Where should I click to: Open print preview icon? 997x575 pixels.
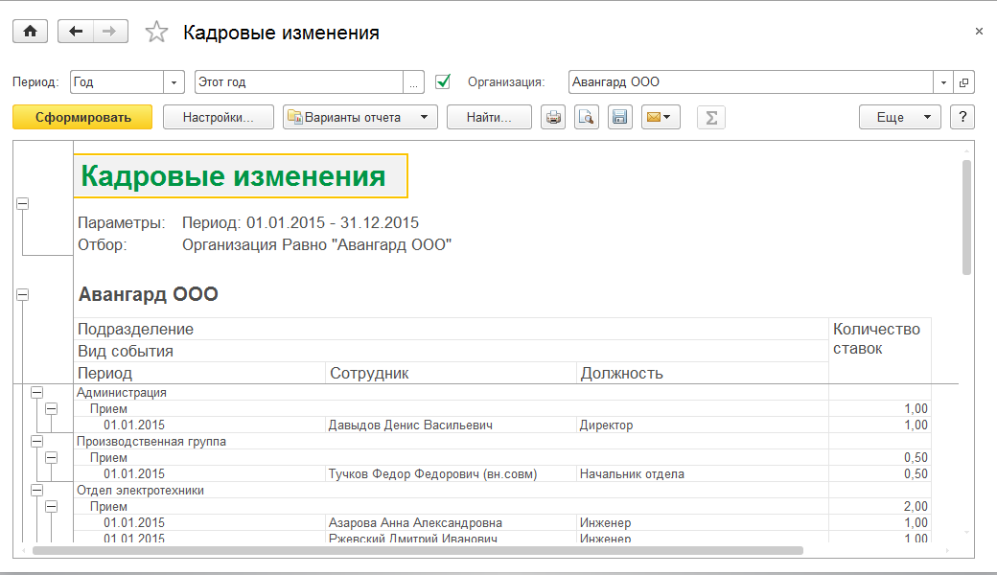point(586,117)
